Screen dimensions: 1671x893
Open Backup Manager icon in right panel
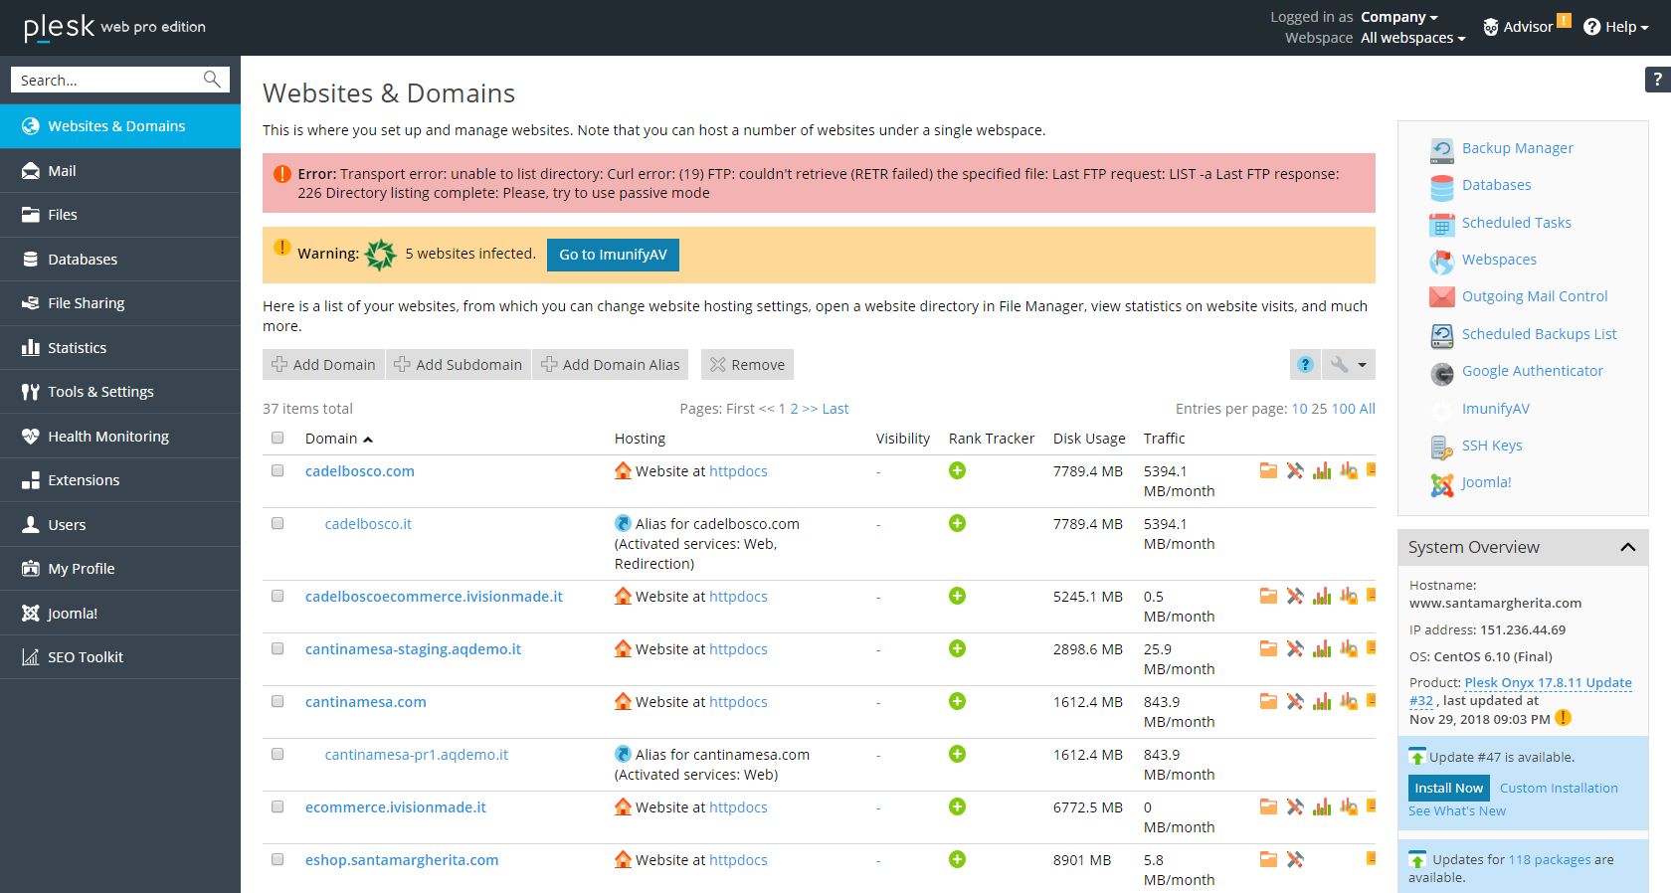point(1441,149)
